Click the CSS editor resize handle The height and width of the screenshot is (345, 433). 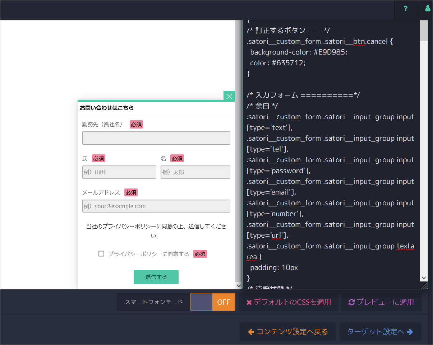coord(424,286)
